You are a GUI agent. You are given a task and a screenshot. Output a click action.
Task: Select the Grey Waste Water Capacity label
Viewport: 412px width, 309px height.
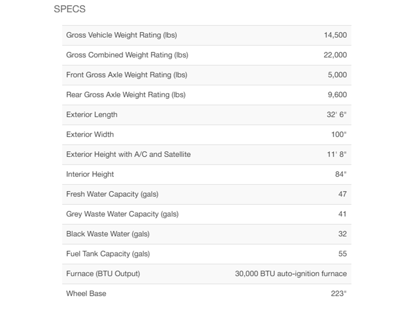pyautogui.click(x=122, y=214)
